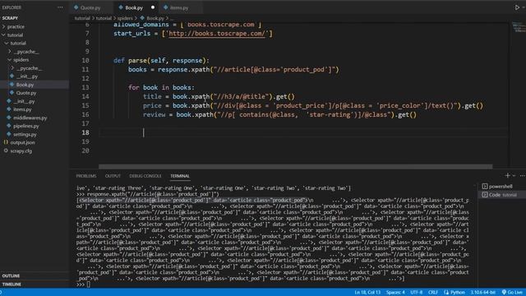Open the PROBLEMS panel tab
The height and width of the screenshot is (296, 526).
click(85, 176)
